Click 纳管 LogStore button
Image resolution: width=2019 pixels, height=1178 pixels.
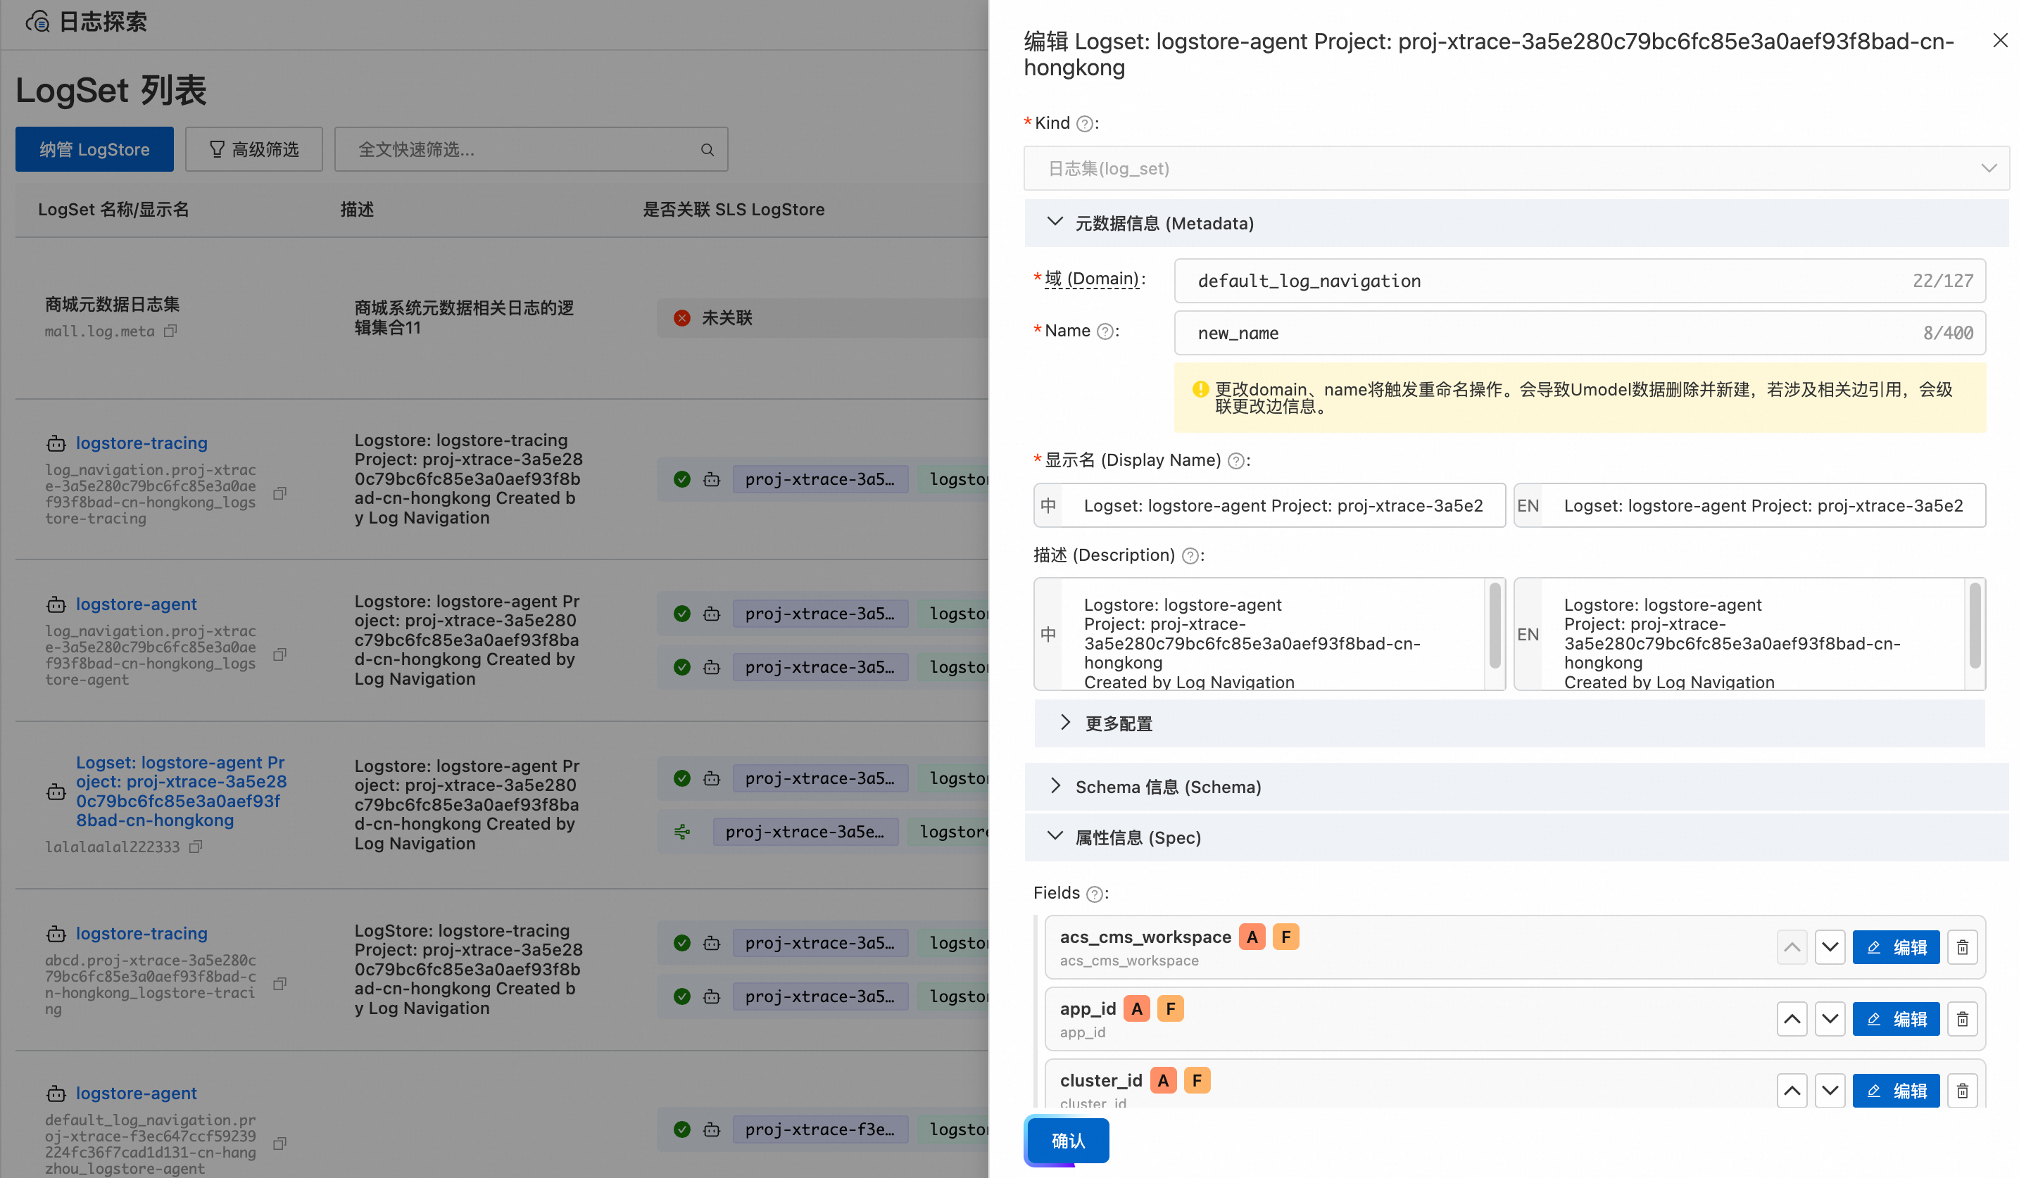(x=94, y=150)
